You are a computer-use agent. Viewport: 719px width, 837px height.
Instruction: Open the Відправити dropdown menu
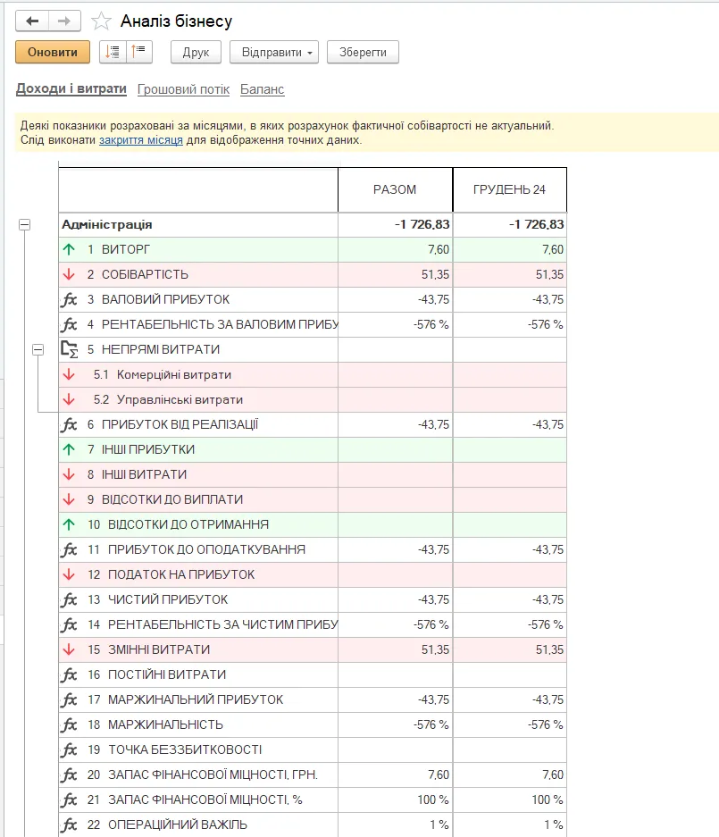(274, 53)
